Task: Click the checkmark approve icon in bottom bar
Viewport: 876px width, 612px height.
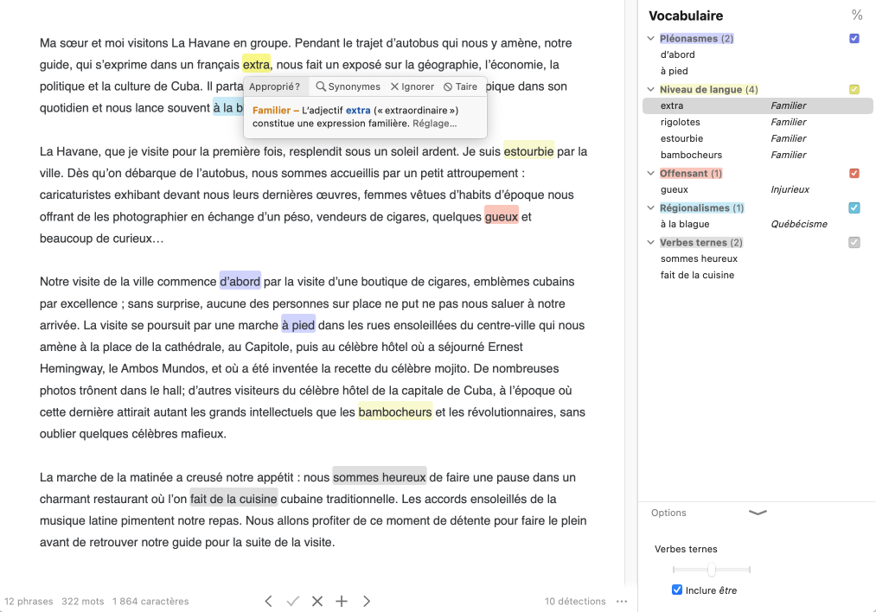Action: (292, 601)
